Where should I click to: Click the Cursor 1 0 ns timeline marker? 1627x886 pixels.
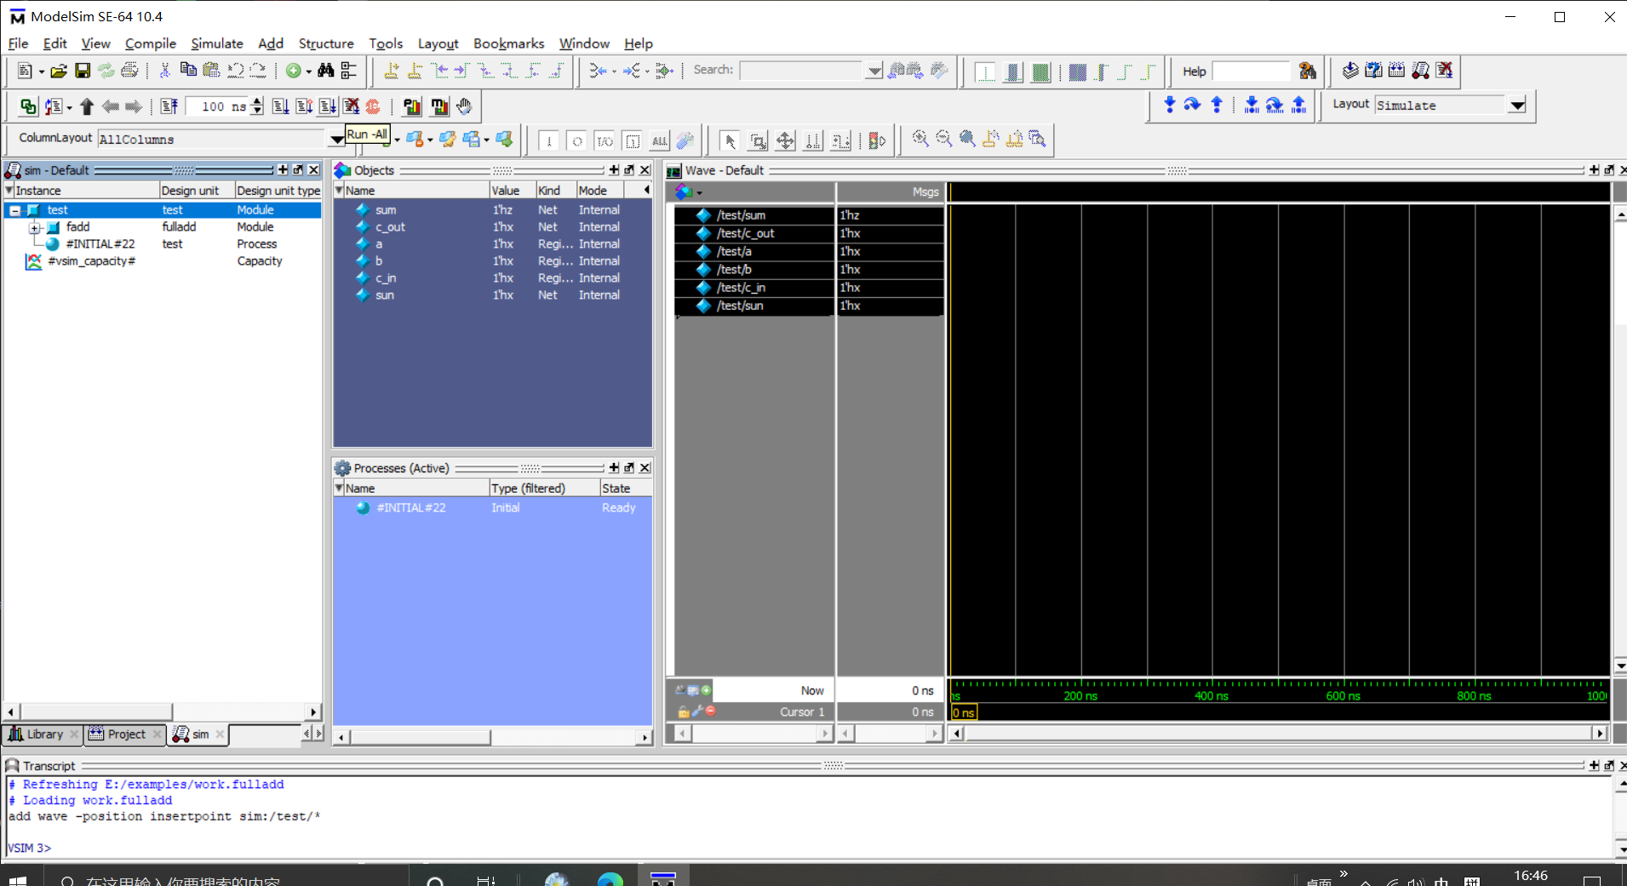964,712
